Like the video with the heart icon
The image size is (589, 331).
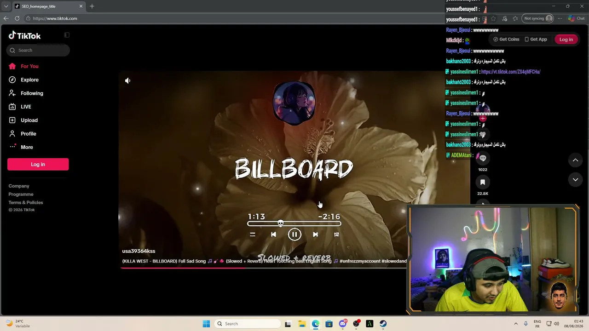tap(483, 134)
